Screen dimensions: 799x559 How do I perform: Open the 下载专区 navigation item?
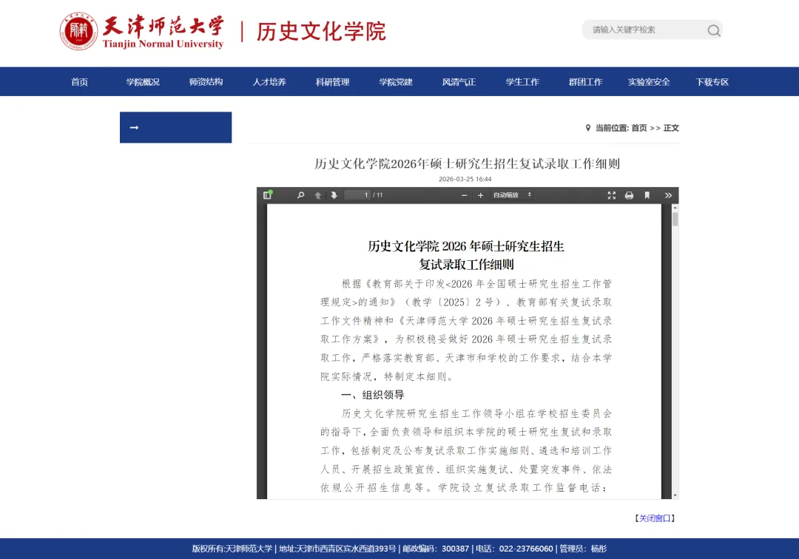(x=712, y=82)
